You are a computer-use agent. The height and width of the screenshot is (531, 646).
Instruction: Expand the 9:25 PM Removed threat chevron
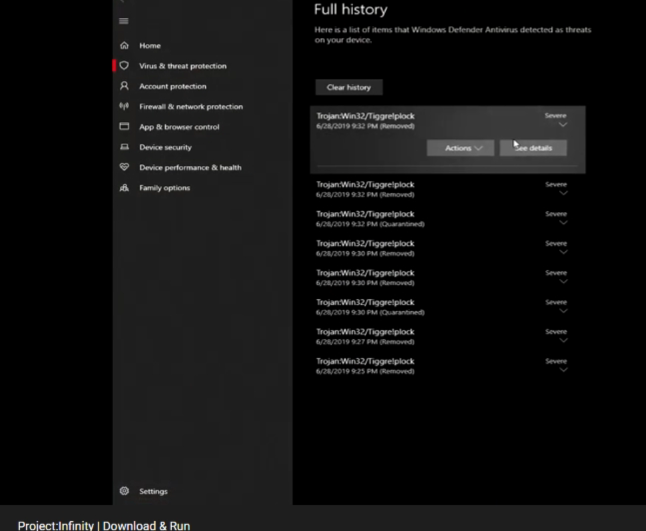563,370
